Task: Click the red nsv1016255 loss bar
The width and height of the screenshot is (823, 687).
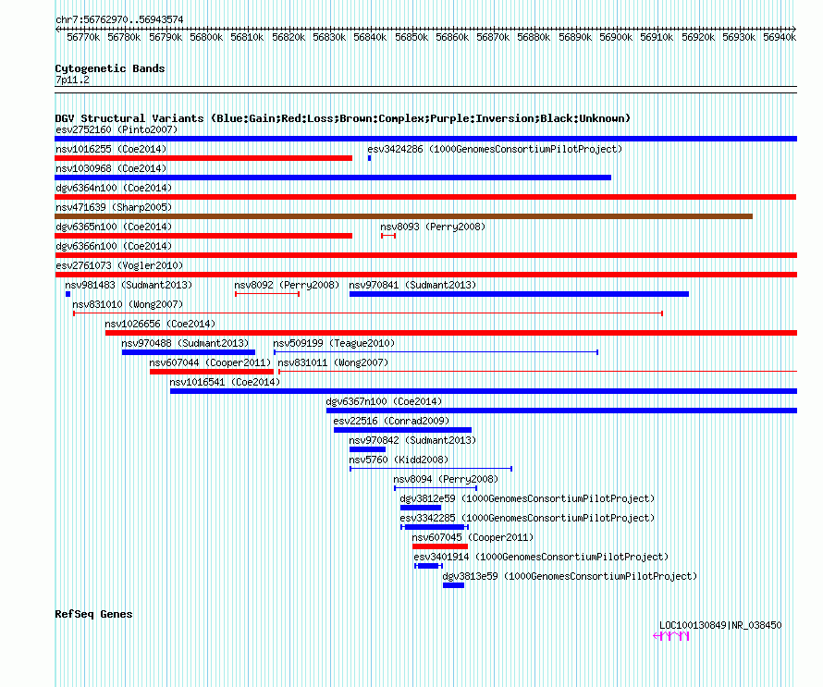Action: click(203, 158)
